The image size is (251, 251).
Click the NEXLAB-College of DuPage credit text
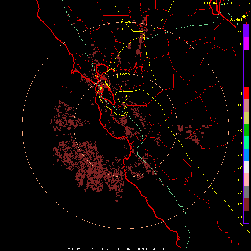click(x=223, y=3)
